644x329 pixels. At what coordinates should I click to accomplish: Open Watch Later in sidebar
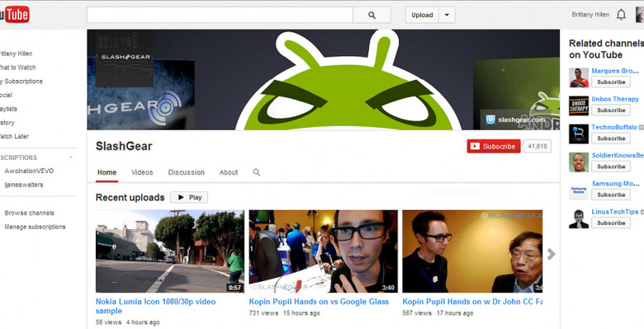coord(14,136)
